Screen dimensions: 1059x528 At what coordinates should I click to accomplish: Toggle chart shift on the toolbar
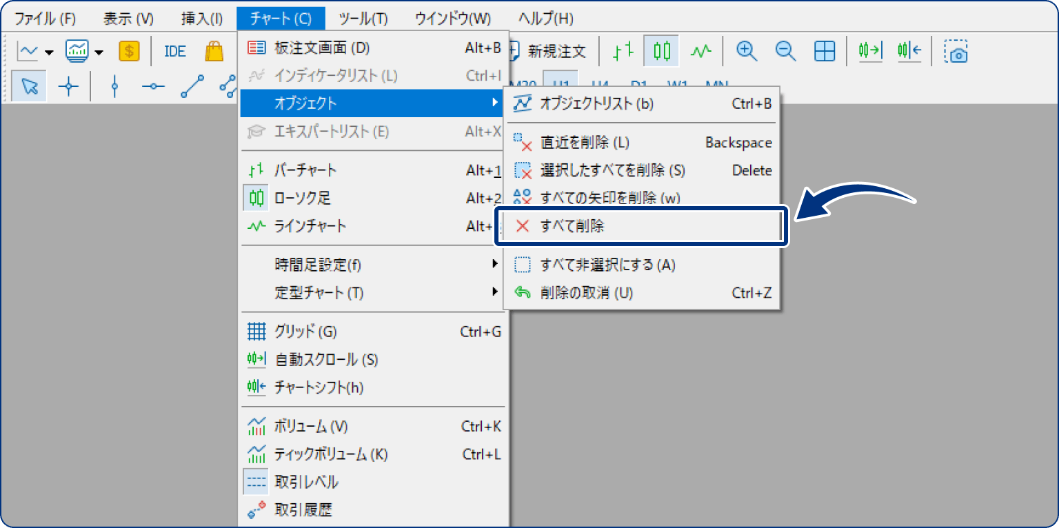click(x=909, y=50)
